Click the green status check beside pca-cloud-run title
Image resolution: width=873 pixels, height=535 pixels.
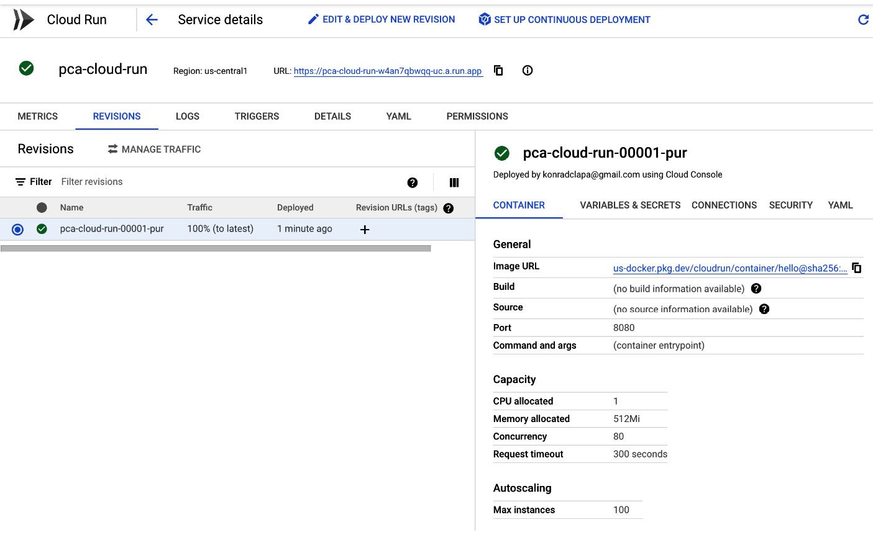click(x=26, y=68)
